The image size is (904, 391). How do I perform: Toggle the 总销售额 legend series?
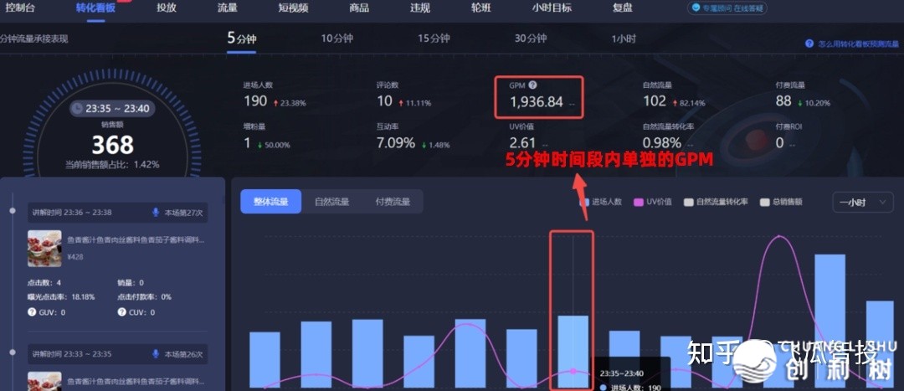click(764, 202)
